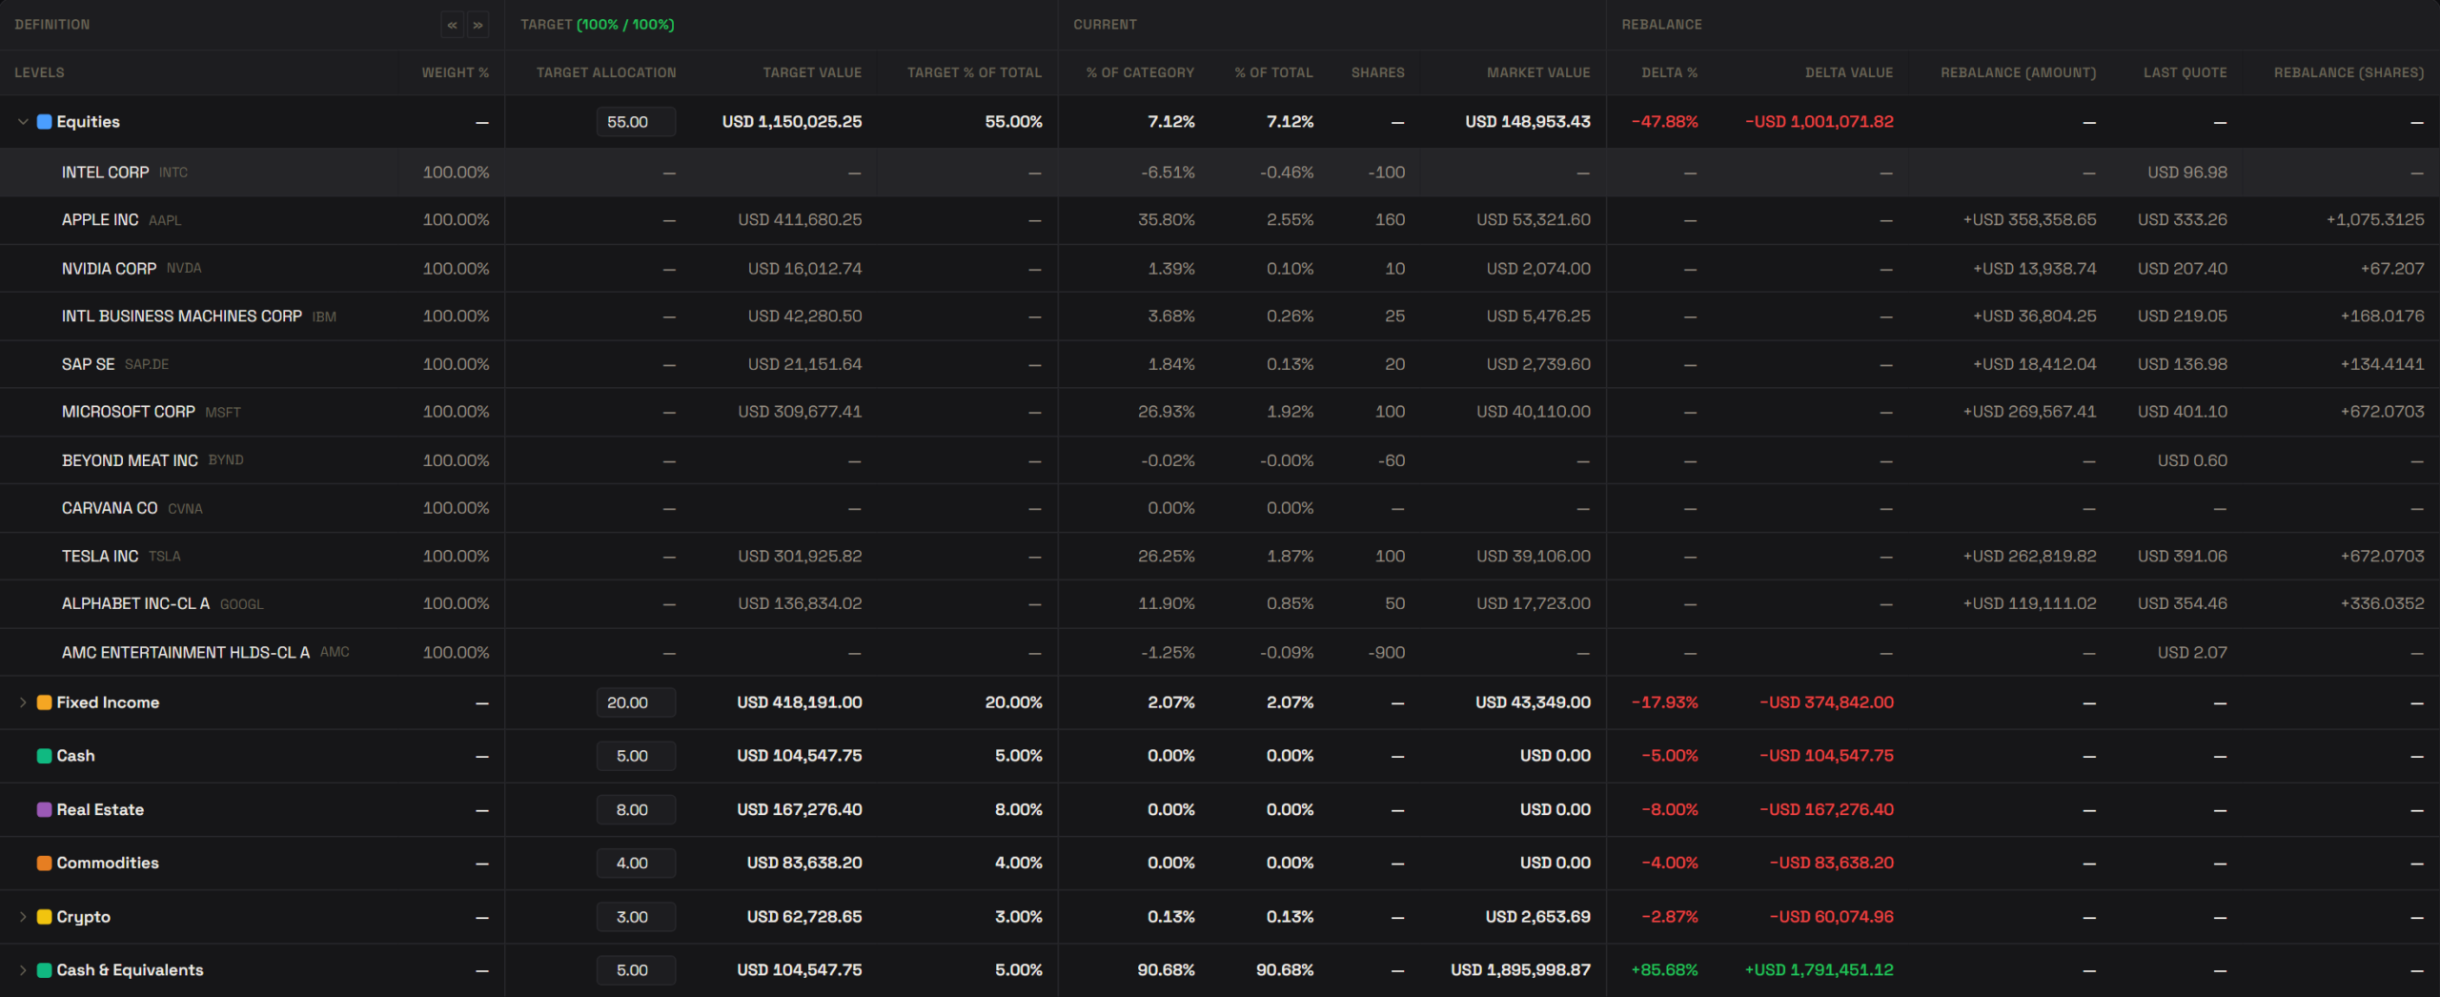Image resolution: width=2440 pixels, height=997 pixels.
Task: Collapse the Equities category row
Action: click(23, 122)
